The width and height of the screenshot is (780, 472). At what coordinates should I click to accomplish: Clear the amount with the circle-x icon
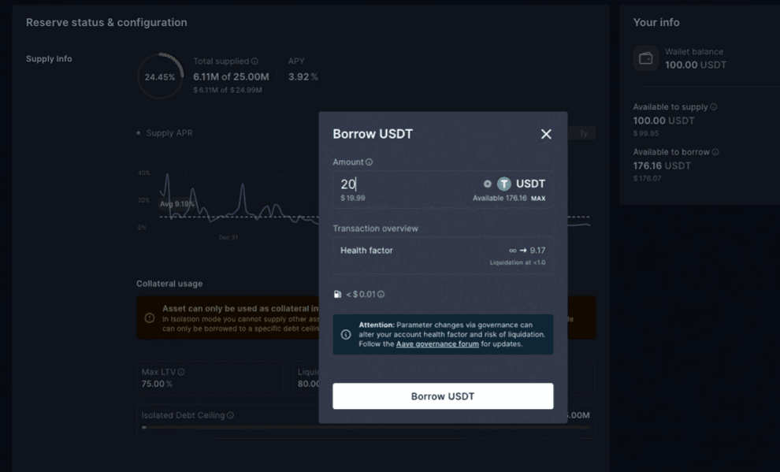487,184
